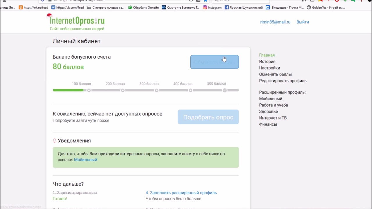Select the 100 баллов progress marker

click(89, 90)
